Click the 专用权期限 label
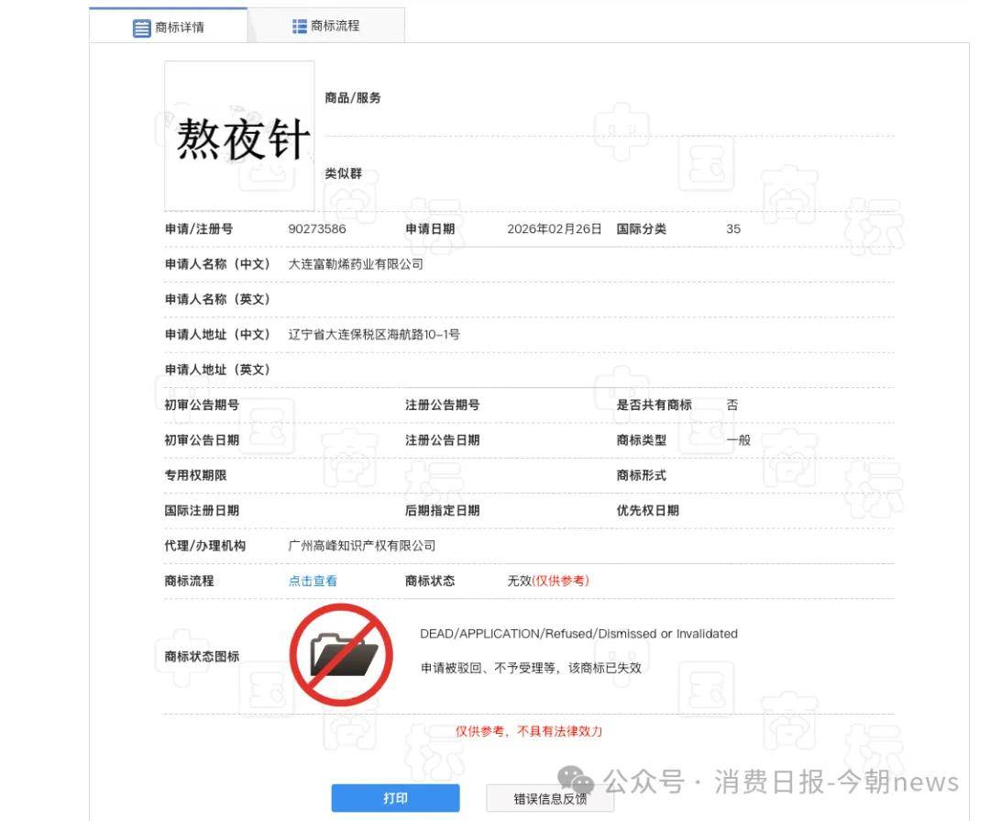The width and height of the screenshot is (990, 821). pyautogui.click(x=196, y=475)
